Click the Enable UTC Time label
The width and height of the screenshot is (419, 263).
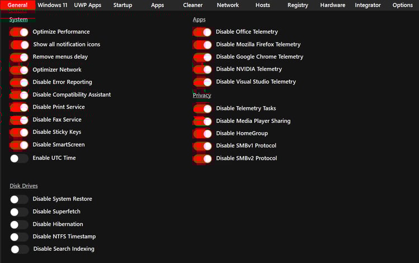pyautogui.click(x=54, y=158)
